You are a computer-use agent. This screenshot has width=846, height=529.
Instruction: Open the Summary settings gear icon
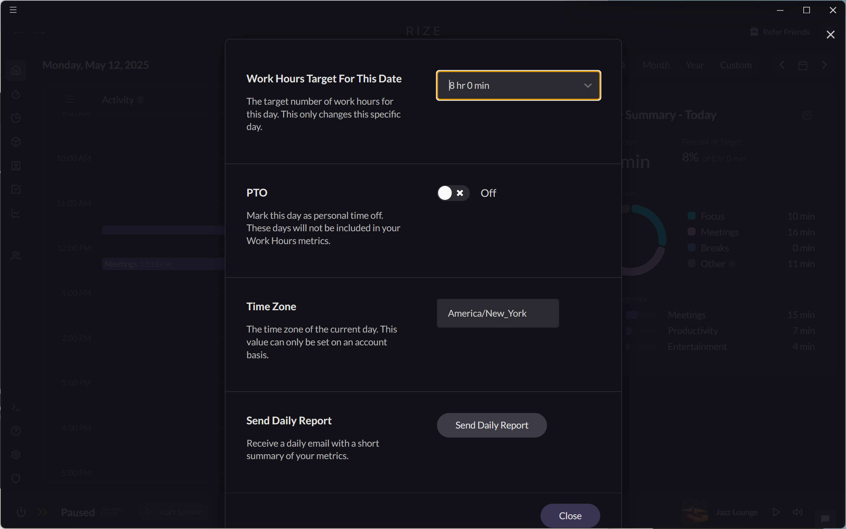[x=807, y=115]
